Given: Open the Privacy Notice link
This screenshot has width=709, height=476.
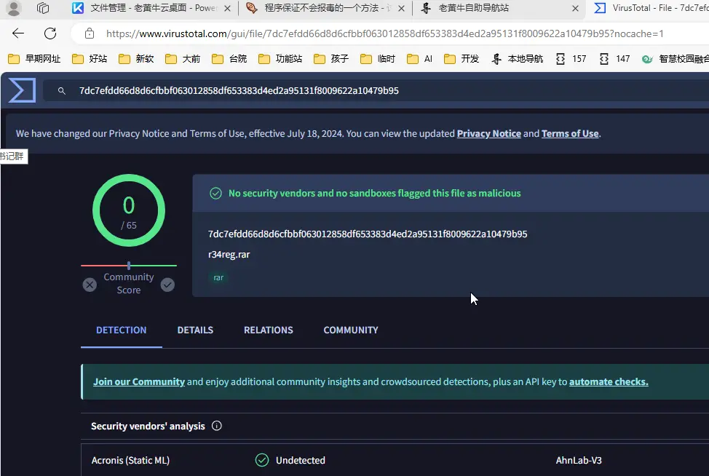Looking at the screenshot, I should click(x=488, y=133).
